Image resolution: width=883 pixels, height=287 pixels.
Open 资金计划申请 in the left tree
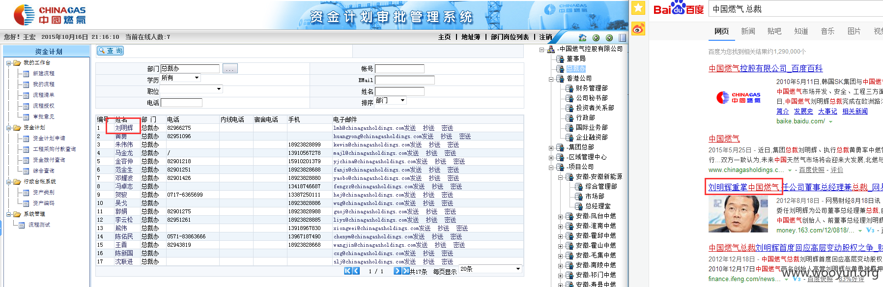coord(49,138)
